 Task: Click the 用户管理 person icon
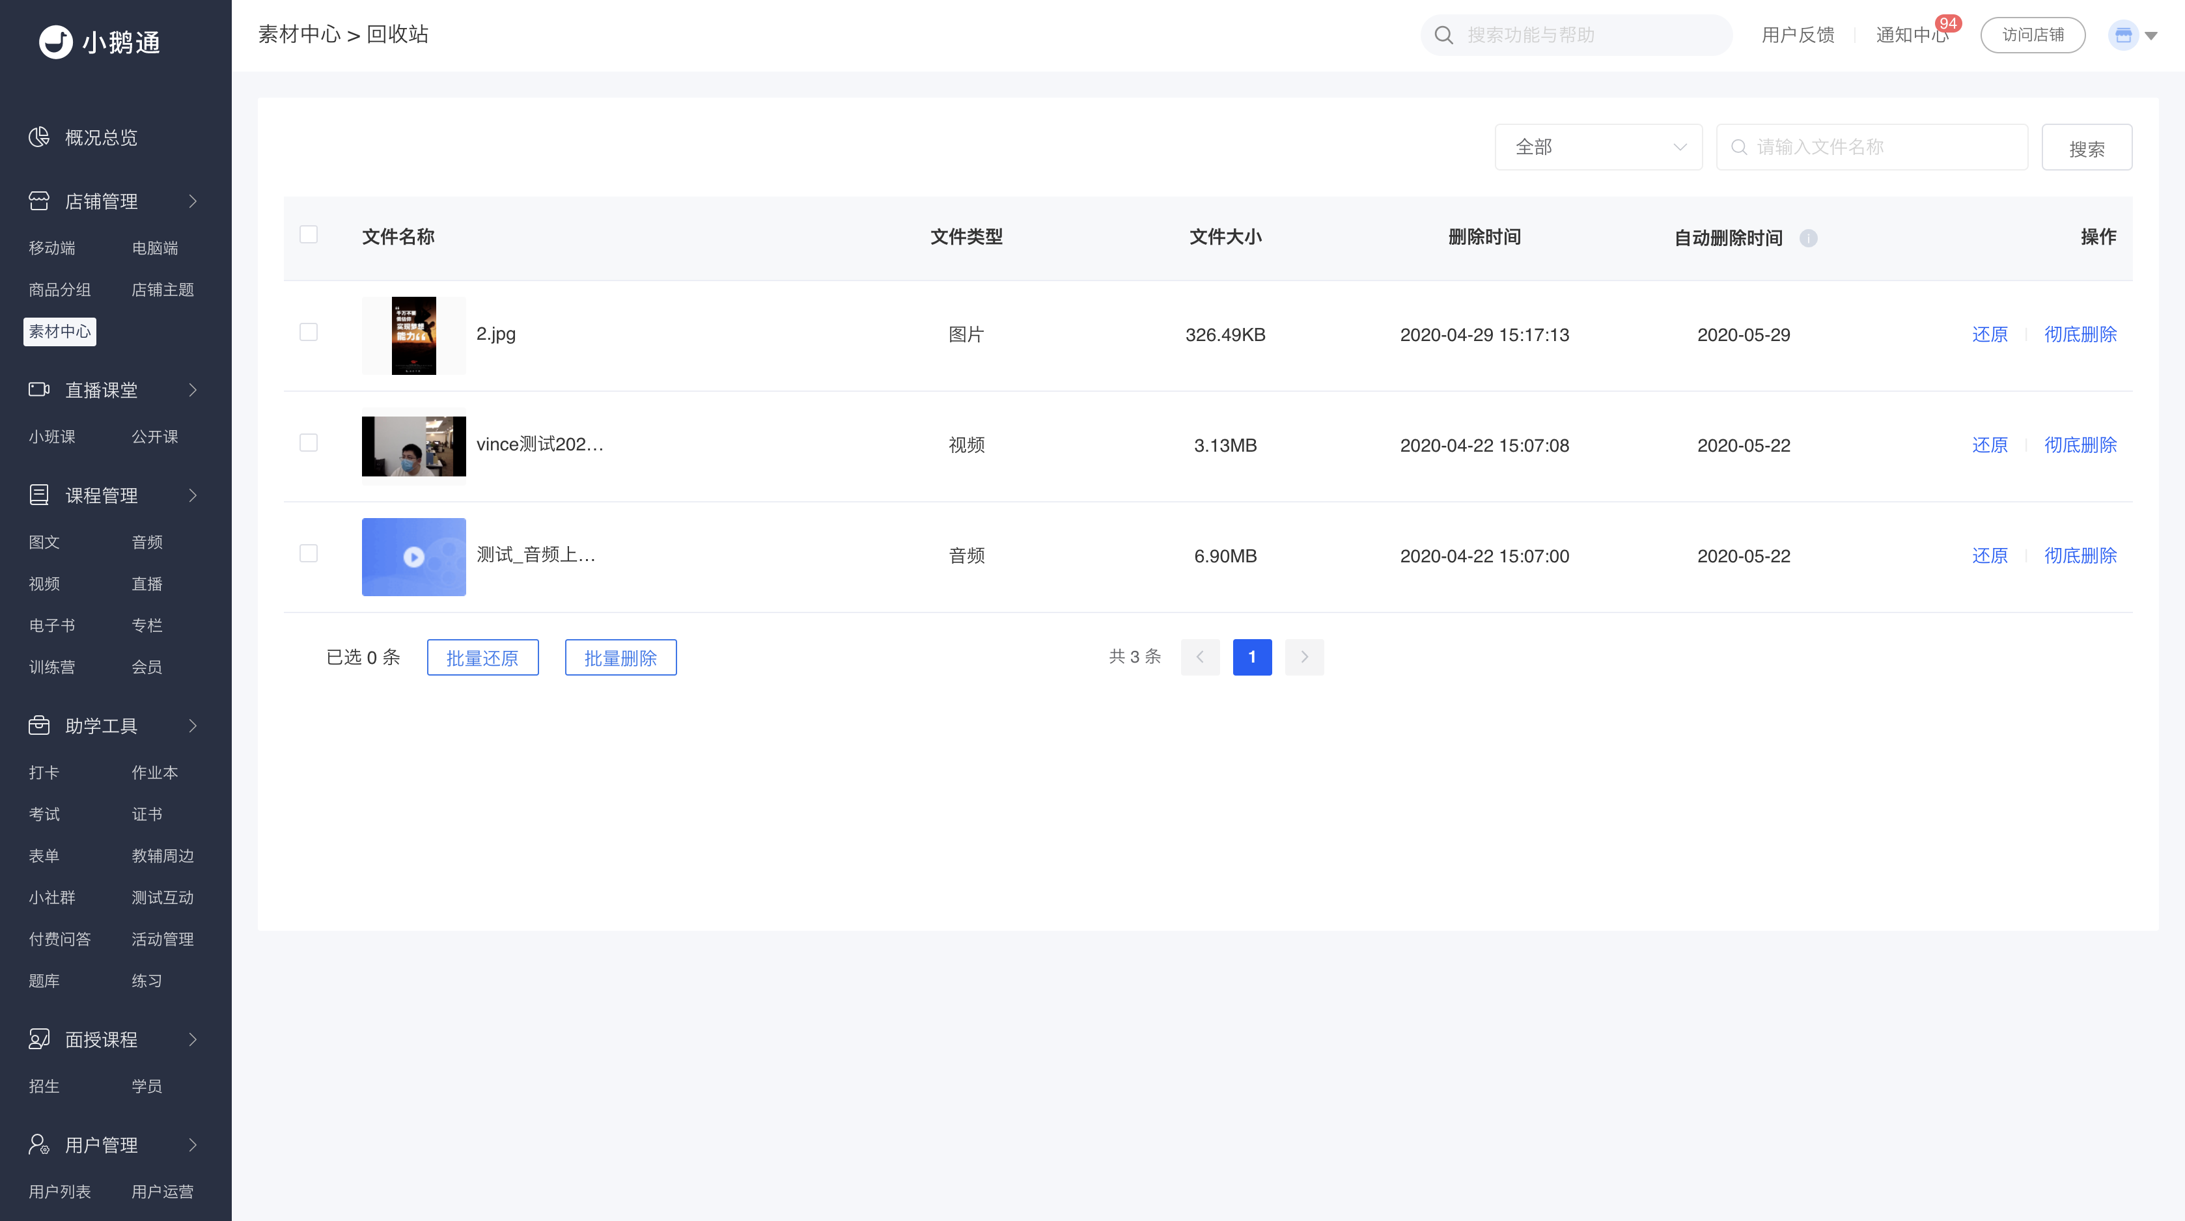pos(39,1145)
